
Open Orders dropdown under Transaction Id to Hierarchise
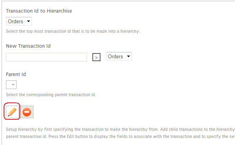click(19, 21)
